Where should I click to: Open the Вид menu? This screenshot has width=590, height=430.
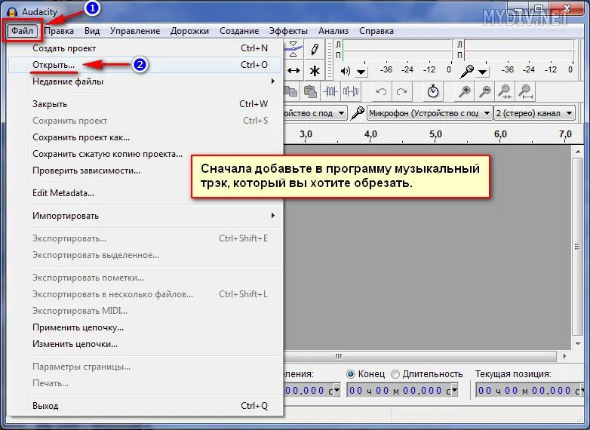(92, 30)
